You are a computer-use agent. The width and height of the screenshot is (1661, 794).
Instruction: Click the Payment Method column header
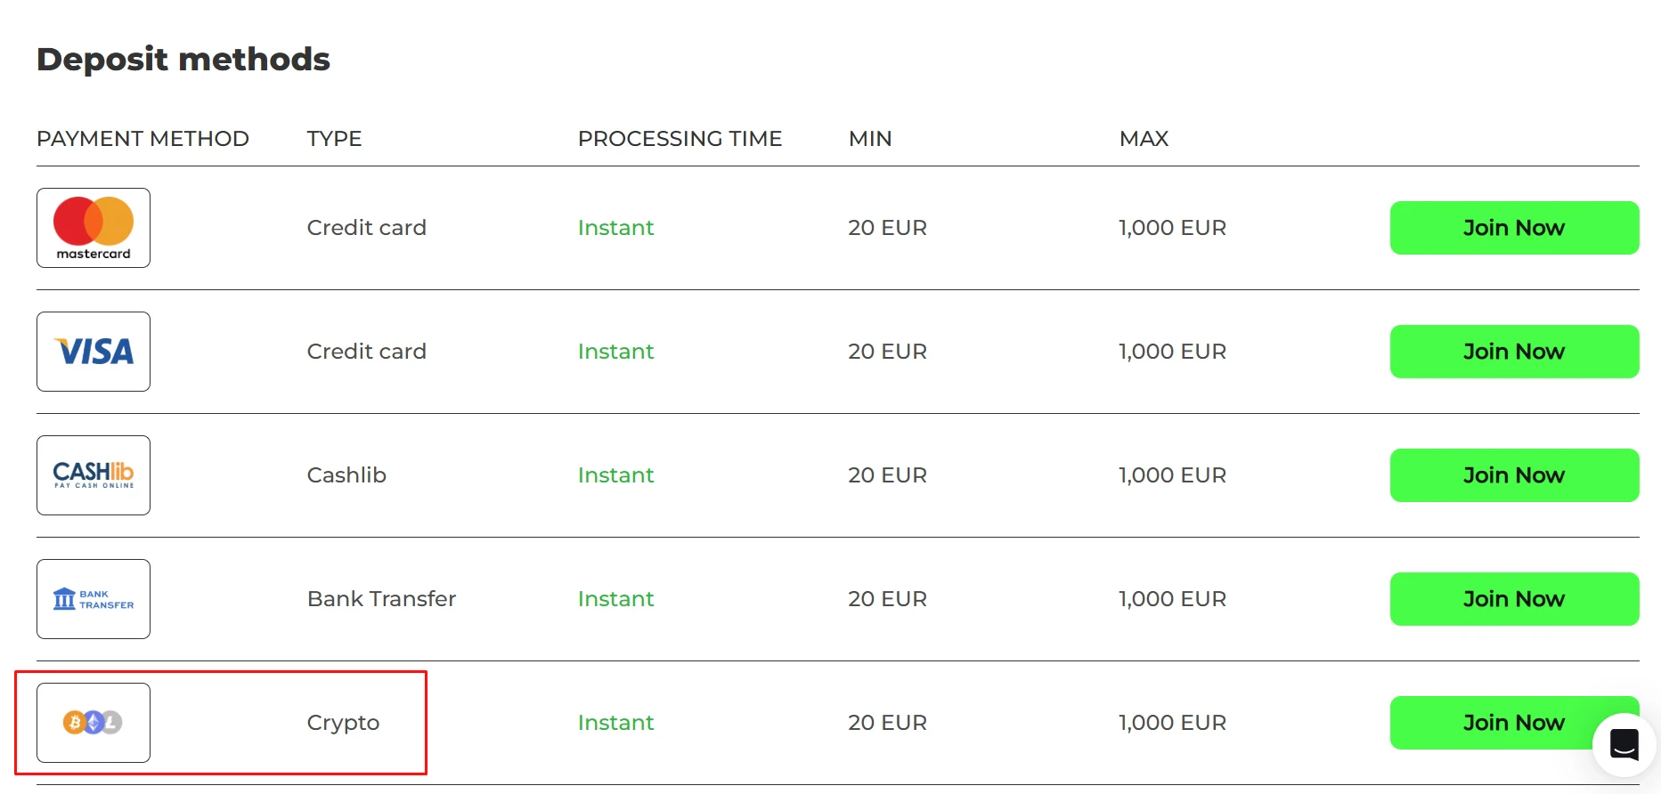tap(142, 139)
